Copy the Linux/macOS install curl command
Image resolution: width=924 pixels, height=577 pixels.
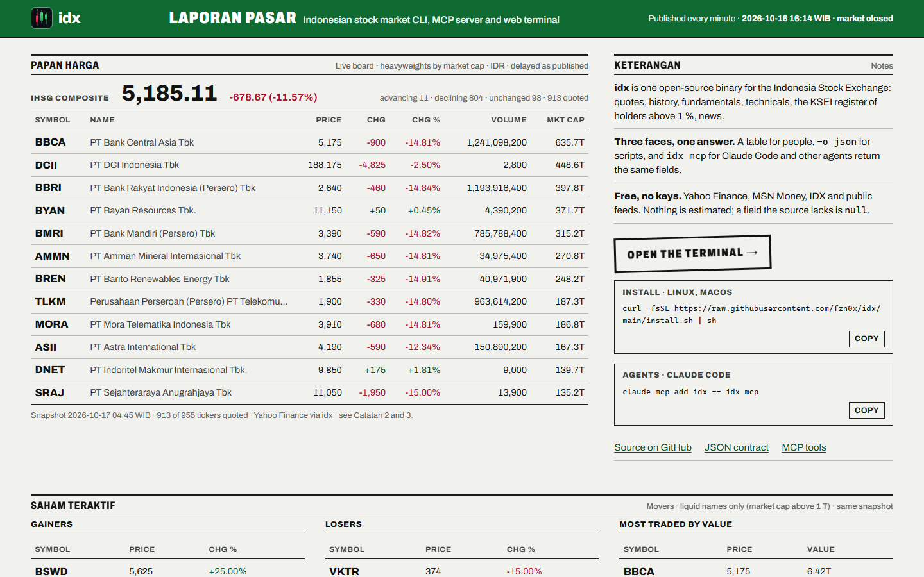tap(866, 339)
